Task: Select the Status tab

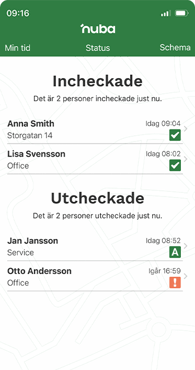Action: pos(98,48)
